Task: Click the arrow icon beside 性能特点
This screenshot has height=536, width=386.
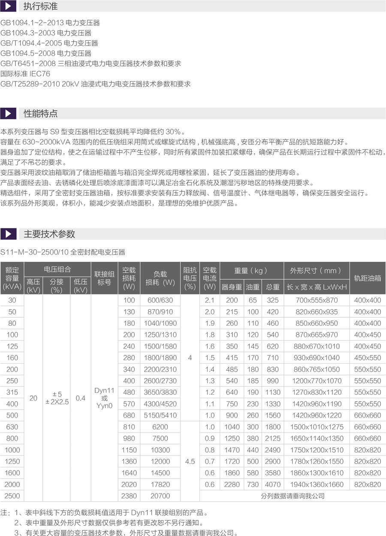Action: pyautogui.click(x=8, y=114)
